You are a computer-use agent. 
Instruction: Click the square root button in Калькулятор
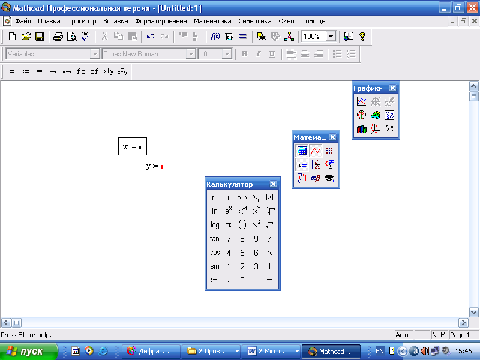click(x=269, y=225)
